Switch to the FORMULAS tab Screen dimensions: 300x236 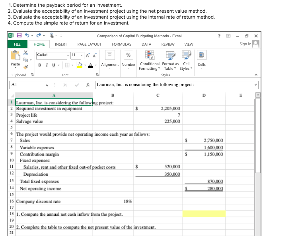(x=121, y=44)
